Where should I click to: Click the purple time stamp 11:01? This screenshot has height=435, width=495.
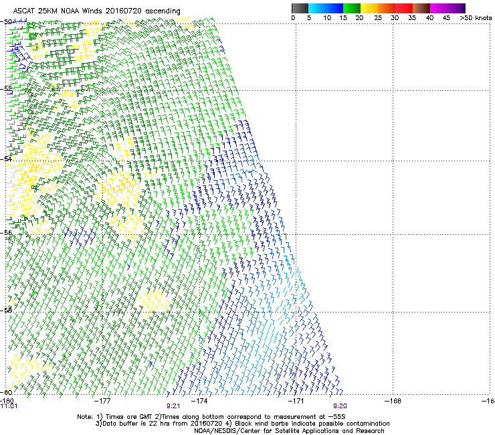click(x=9, y=406)
